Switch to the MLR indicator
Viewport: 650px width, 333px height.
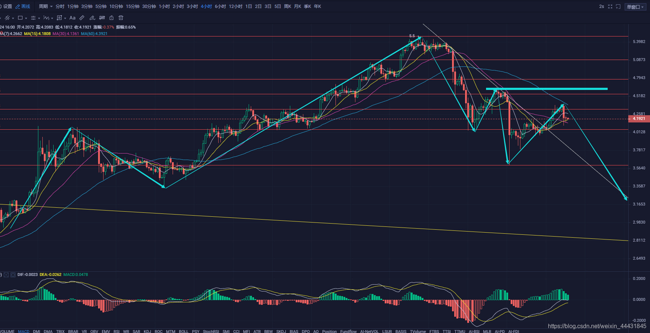click(487, 331)
